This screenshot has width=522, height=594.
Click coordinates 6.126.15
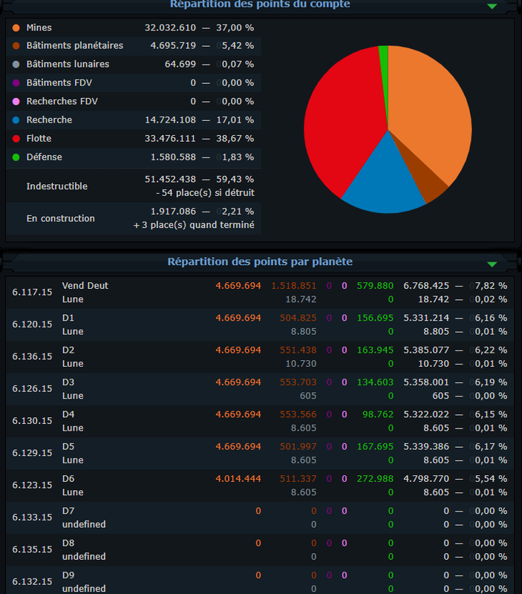pyautogui.click(x=32, y=389)
